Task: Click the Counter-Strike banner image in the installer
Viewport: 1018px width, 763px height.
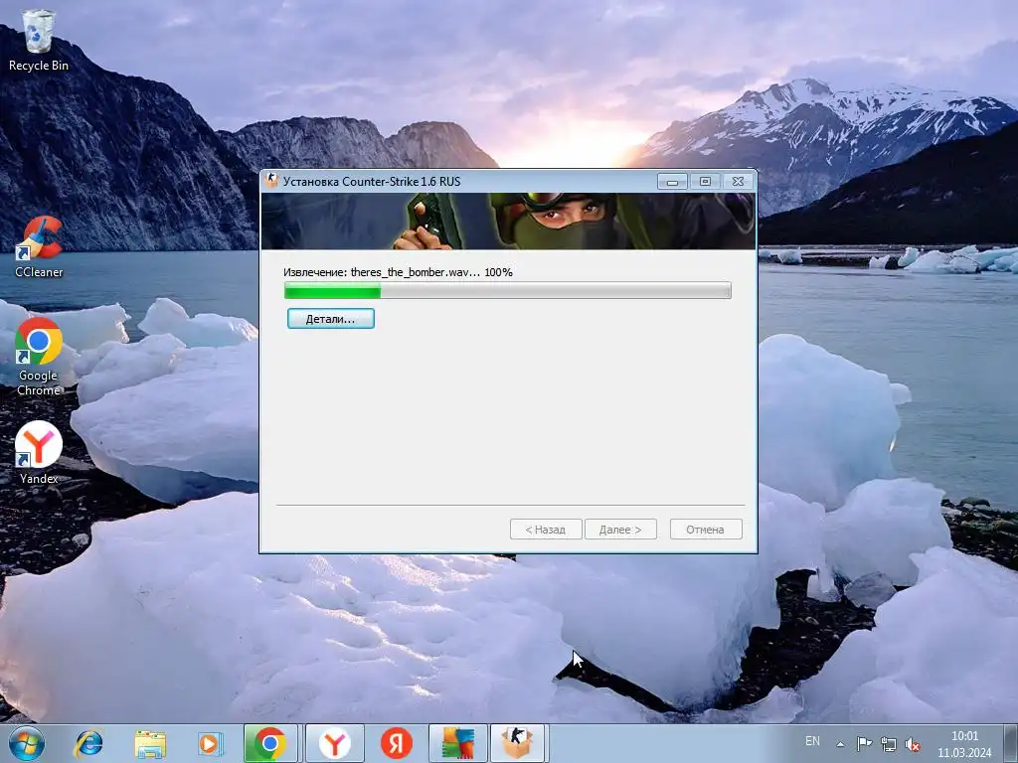Action: [x=508, y=221]
